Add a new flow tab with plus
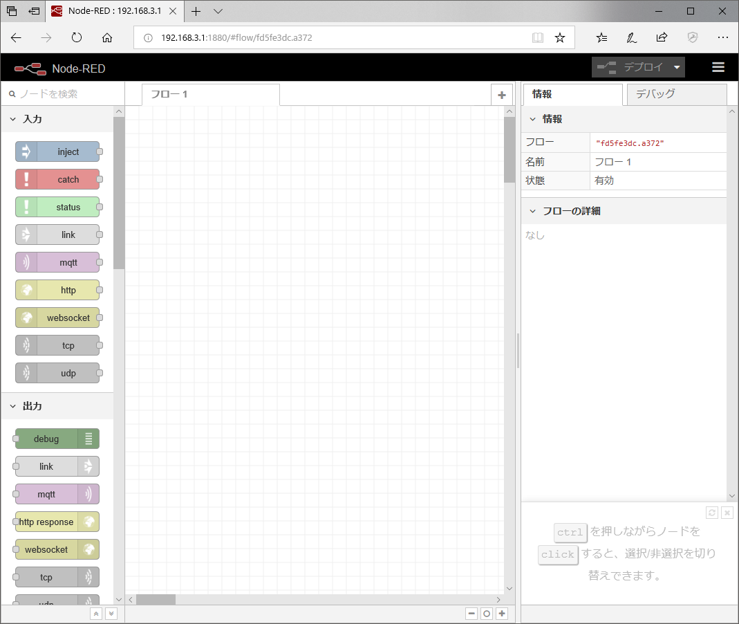Image resolution: width=739 pixels, height=624 pixels. point(502,95)
